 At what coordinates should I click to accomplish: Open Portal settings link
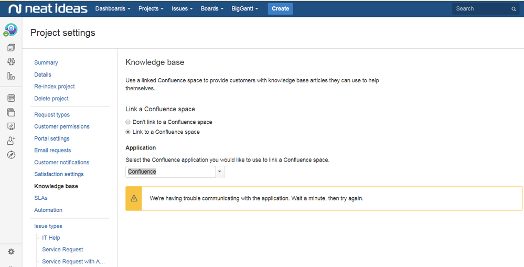click(52, 138)
